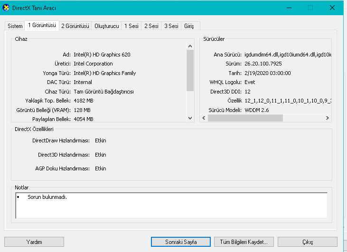This screenshot has height=252, width=347.
Task: Close the DirectX Tanı Aracı window
Action: [x=332, y=8]
